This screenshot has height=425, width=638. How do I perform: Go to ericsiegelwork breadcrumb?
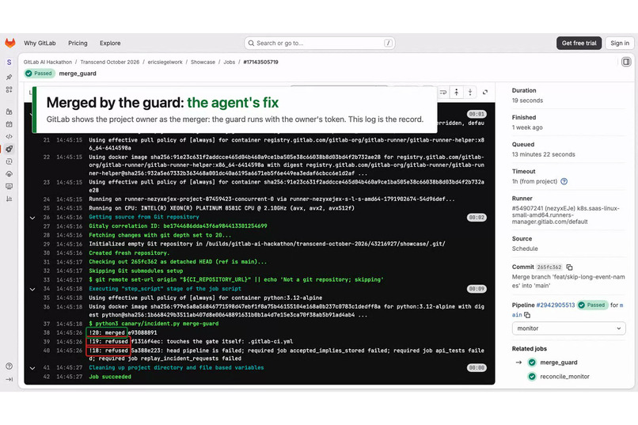(x=165, y=63)
